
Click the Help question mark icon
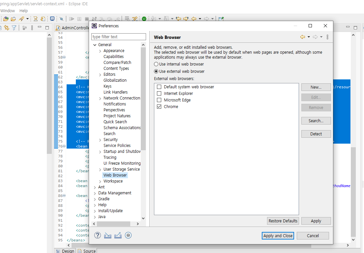pos(98,236)
